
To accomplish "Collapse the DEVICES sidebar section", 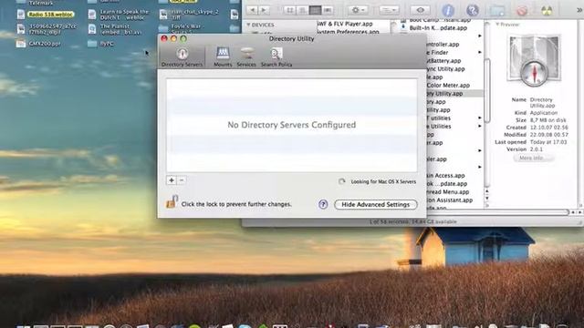I will coord(248,25).
